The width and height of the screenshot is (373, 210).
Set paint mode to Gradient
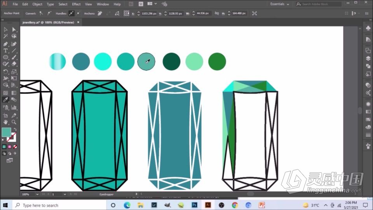tap(9, 147)
